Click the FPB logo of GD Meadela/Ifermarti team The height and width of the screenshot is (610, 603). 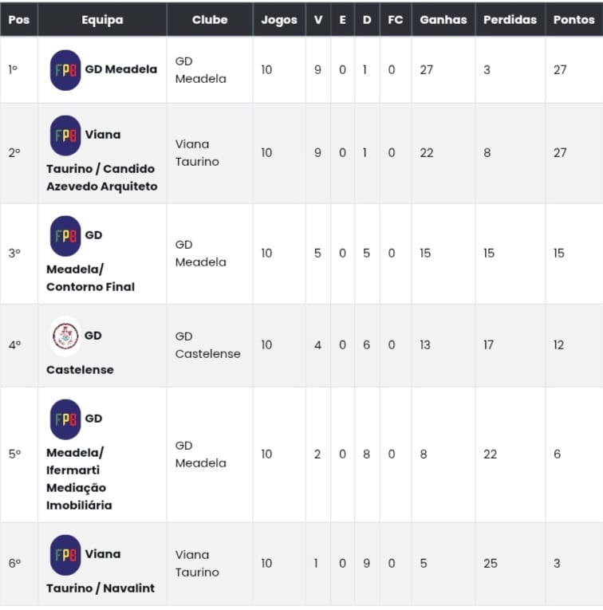tap(65, 419)
